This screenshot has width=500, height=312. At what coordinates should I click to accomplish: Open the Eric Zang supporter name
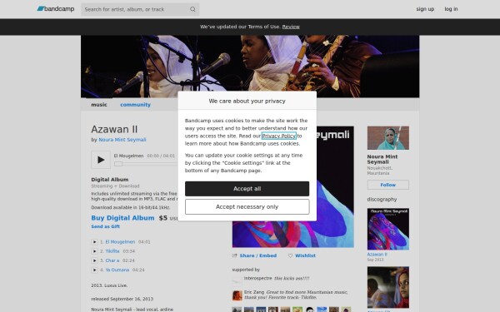click(254, 292)
